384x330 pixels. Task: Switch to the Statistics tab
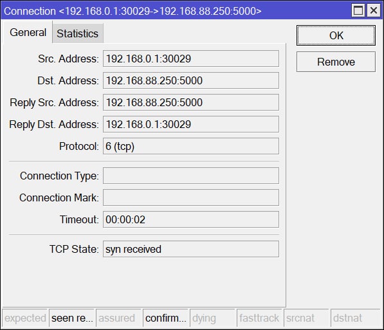coord(78,33)
